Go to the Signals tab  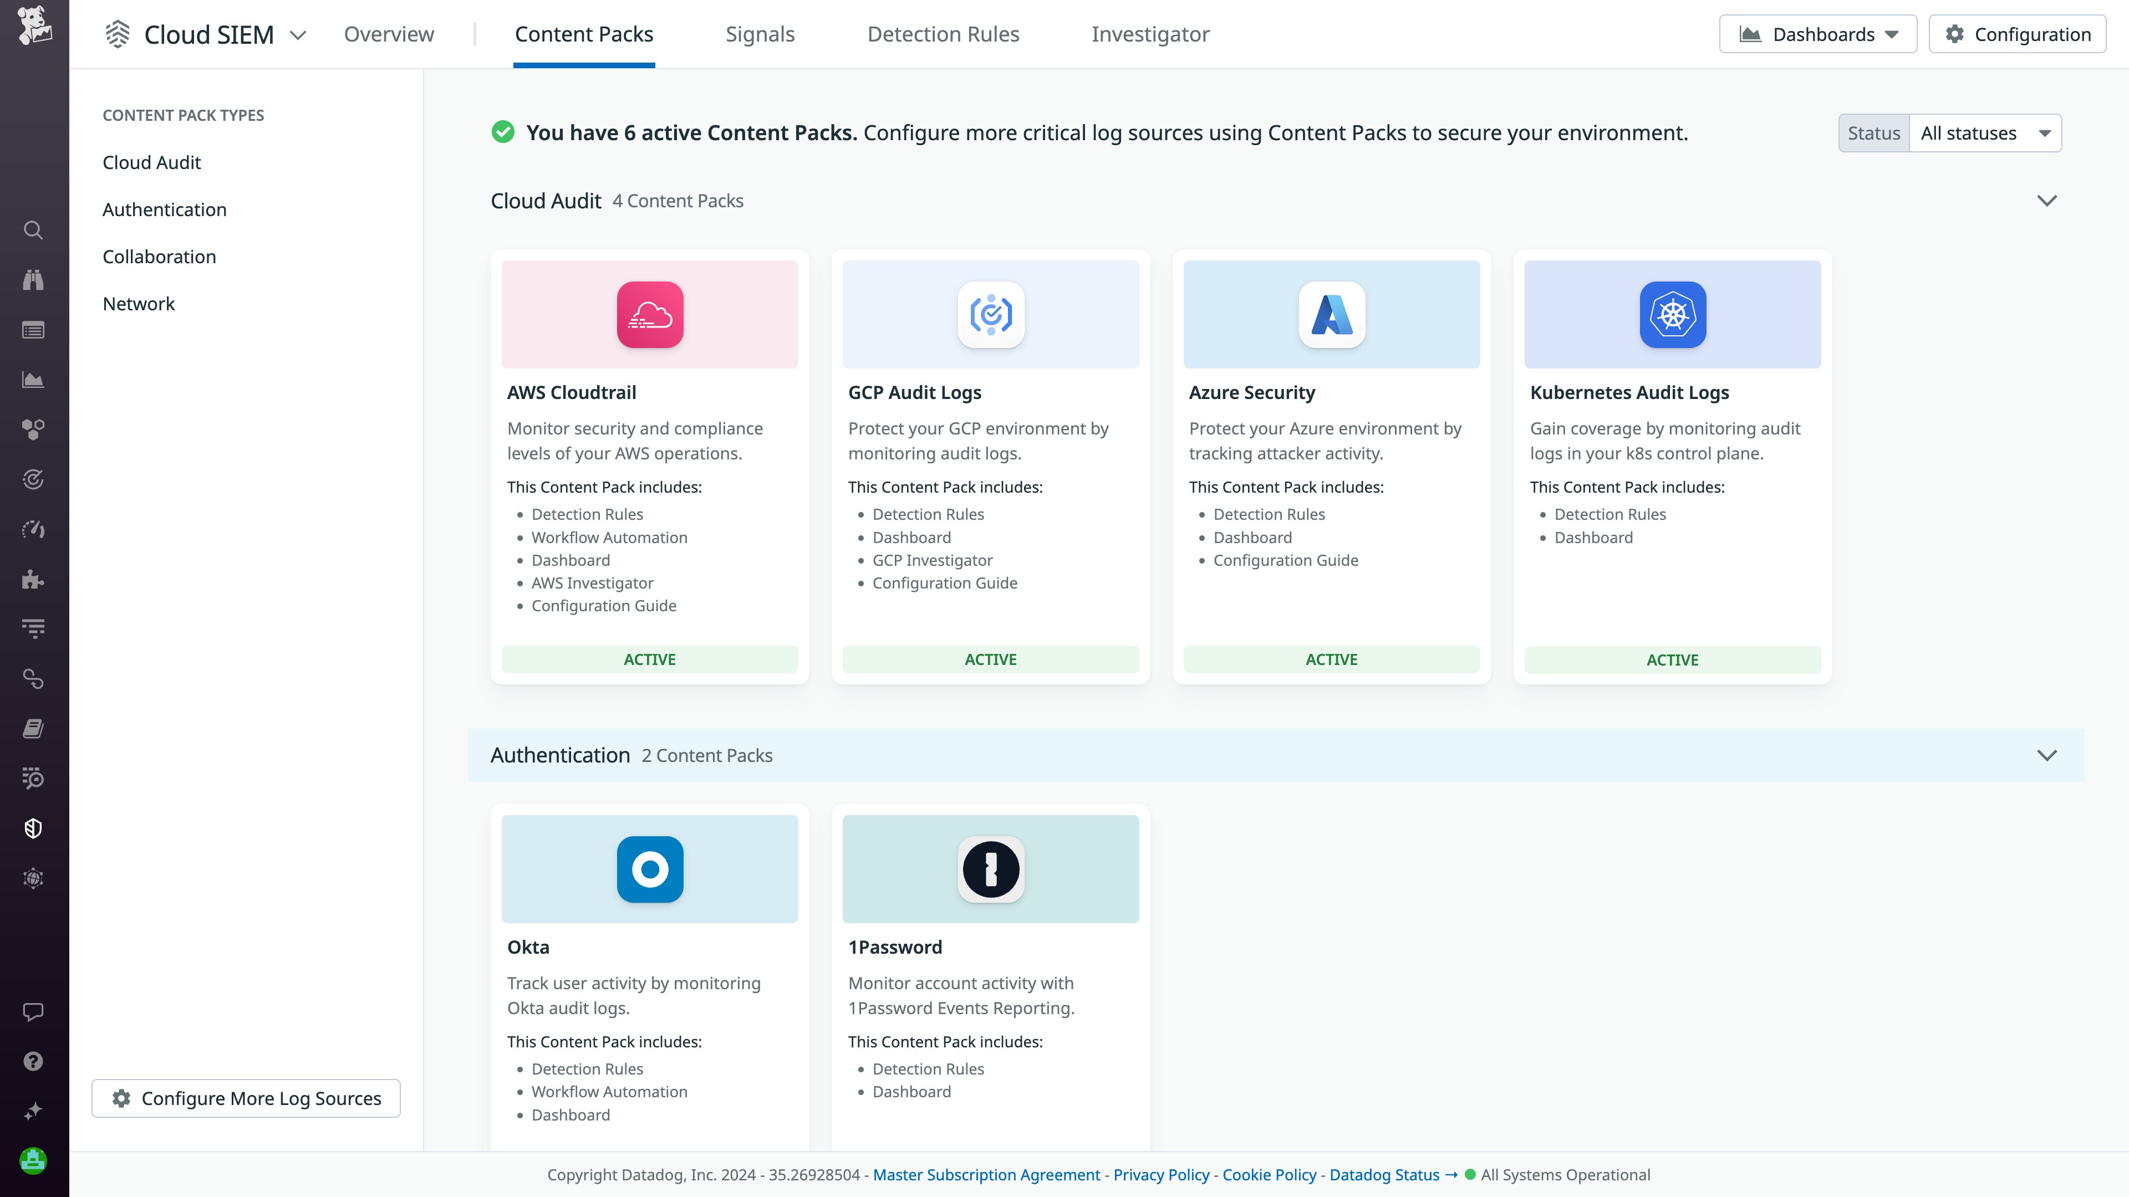pyautogui.click(x=760, y=34)
